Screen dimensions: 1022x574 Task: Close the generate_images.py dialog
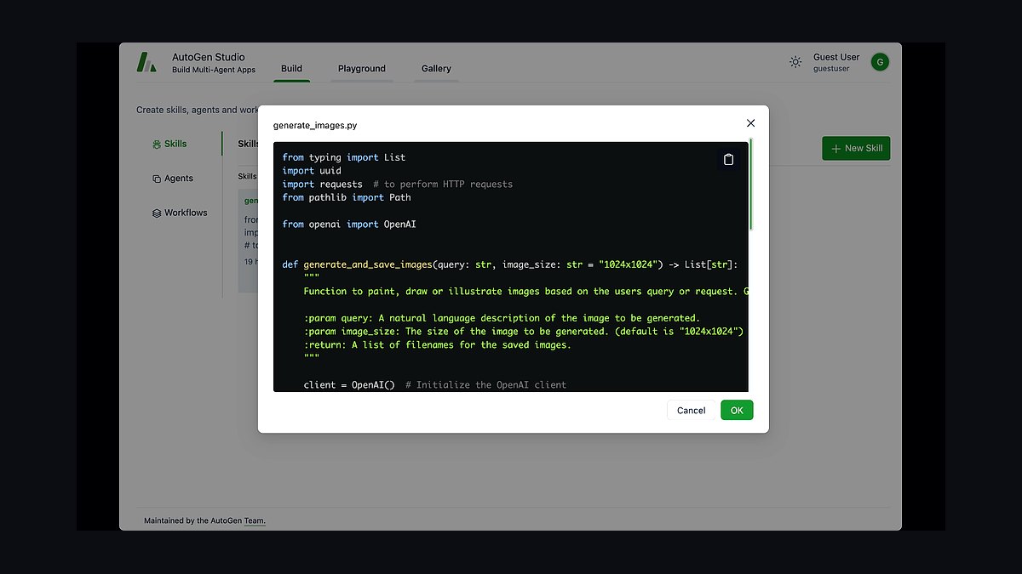[x=750, y=123]
